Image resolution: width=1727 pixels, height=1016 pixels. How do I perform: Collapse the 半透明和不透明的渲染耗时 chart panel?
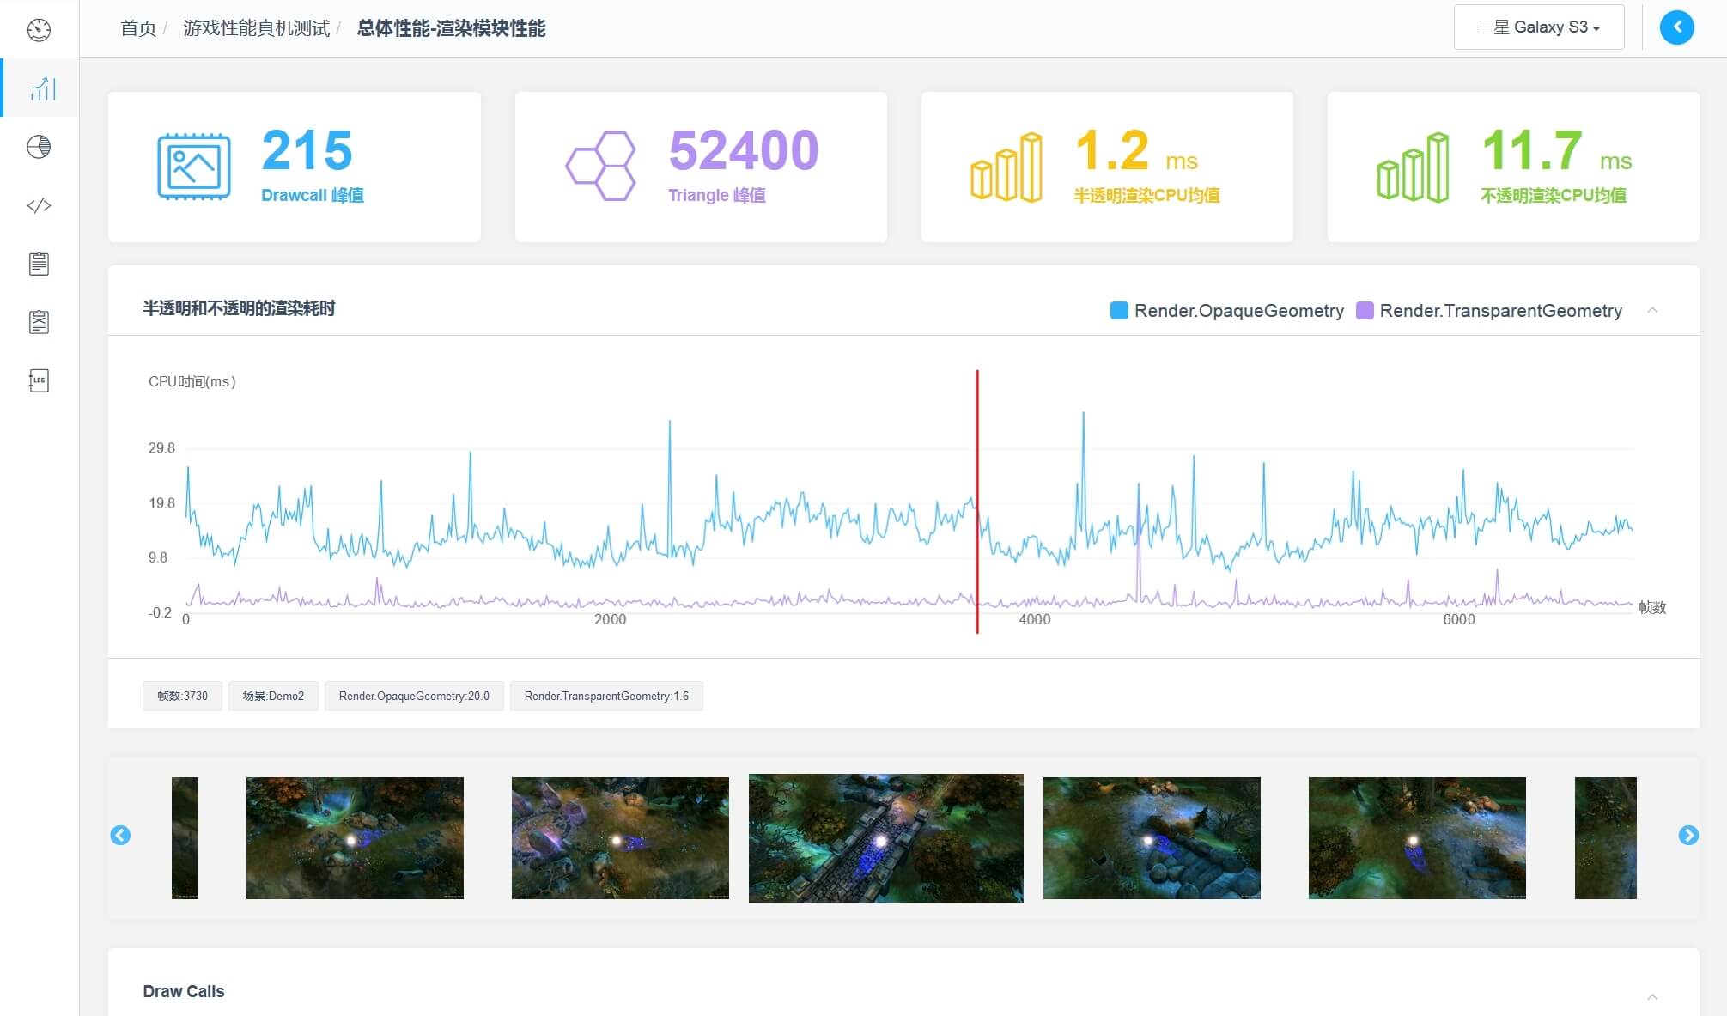pos(1652,310)
